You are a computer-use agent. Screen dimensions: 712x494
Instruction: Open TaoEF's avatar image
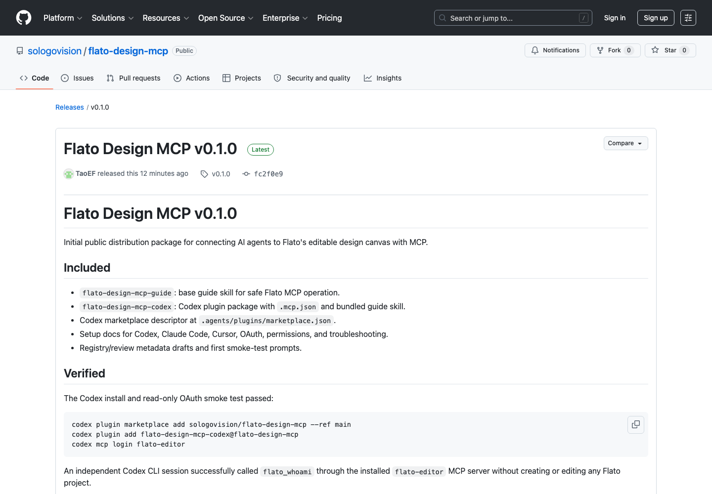[x=69, y=174]
